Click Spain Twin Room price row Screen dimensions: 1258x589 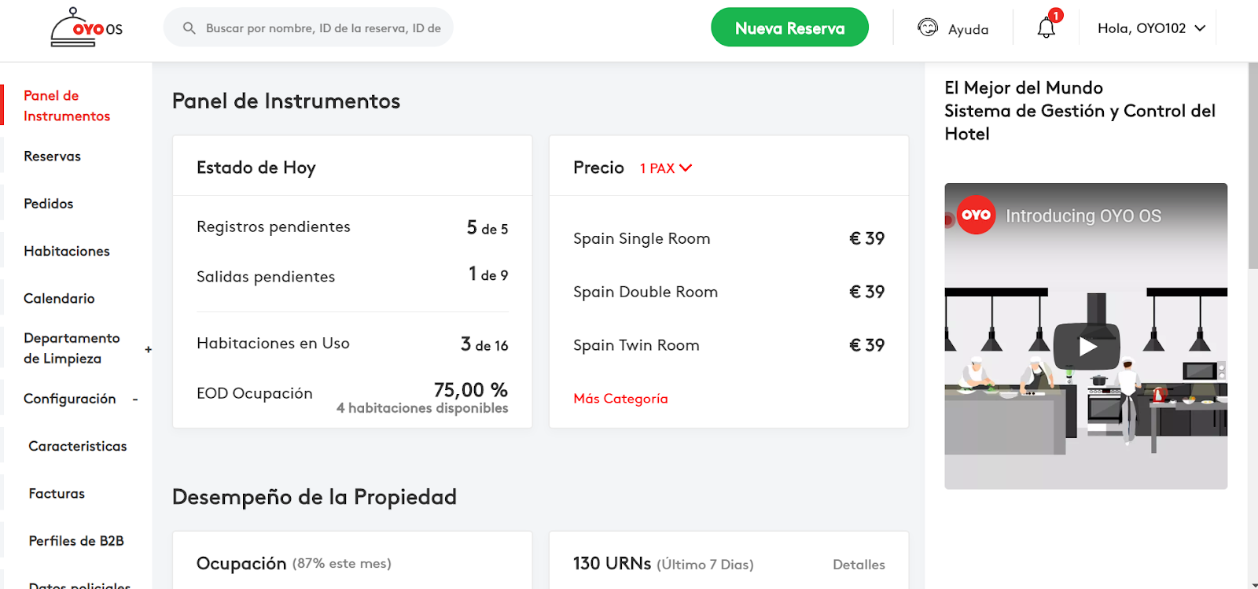[729, 345]
